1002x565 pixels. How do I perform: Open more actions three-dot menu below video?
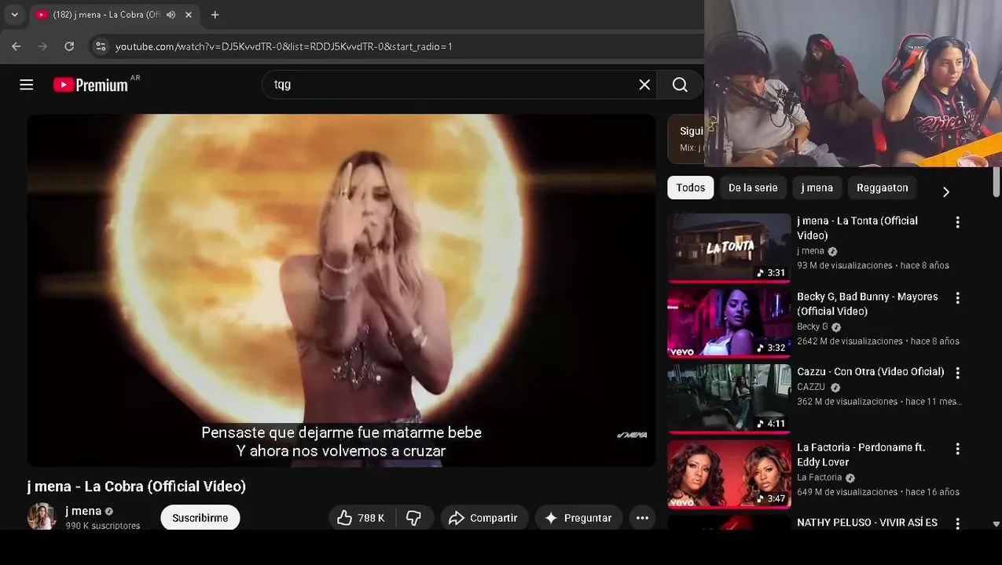click(642, 518)
